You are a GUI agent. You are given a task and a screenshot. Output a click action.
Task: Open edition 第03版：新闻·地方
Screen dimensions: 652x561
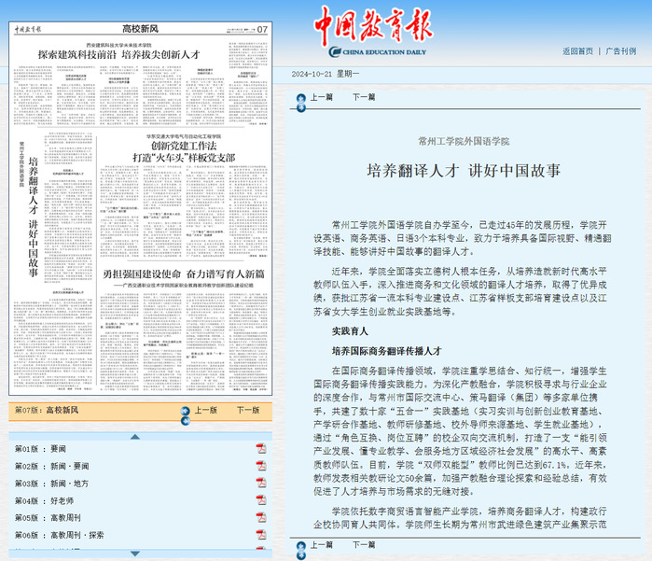tap(51, 484)
